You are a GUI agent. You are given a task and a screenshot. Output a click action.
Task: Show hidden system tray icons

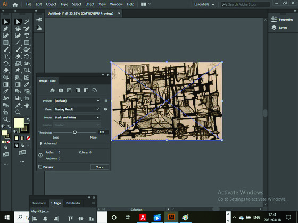click(234, 217)
